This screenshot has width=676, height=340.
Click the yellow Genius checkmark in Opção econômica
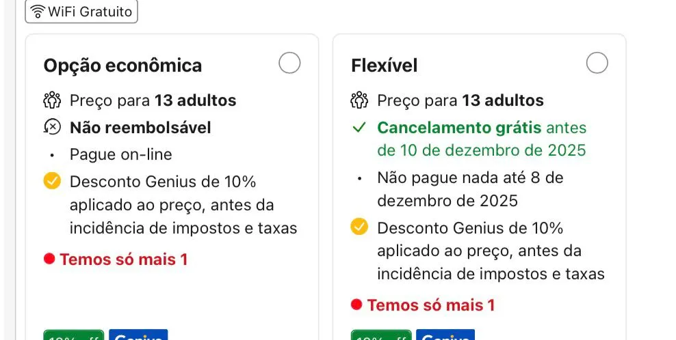pyautogui.click(x=52, y=182)
